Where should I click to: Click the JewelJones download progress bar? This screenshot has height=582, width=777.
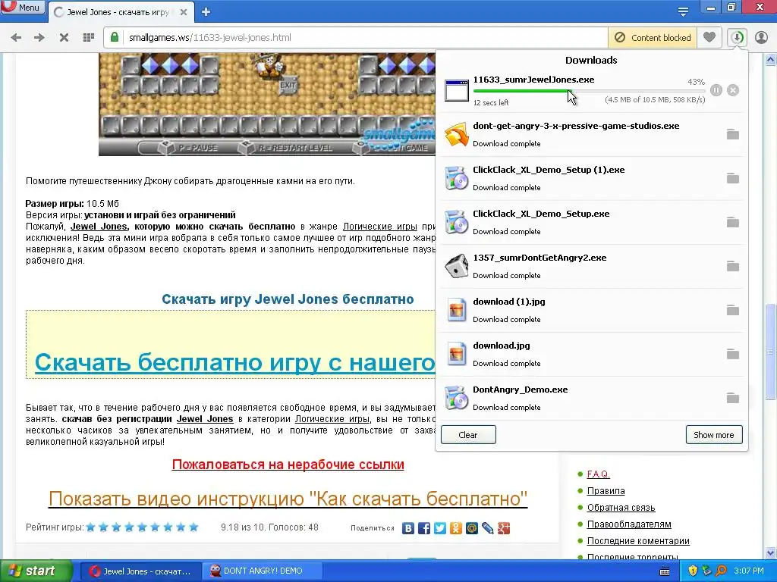(x=589, y=91)
